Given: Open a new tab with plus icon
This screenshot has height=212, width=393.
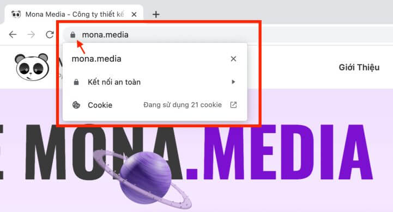Looking at the screenshot, I should [x=156, y=15].
